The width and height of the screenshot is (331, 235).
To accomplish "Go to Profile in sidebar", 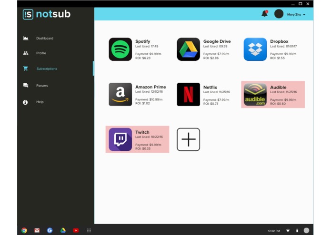I will pos(41,53).
